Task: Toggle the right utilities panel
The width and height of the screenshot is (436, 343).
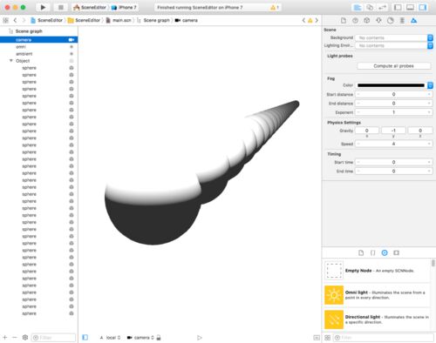Action: (x=423, y=7)
